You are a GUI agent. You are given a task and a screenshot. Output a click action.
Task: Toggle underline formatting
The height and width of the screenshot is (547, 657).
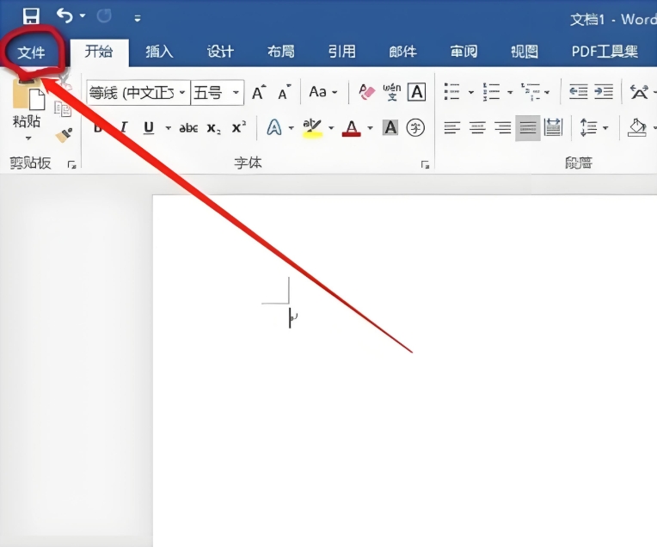(x=149, y=127)
